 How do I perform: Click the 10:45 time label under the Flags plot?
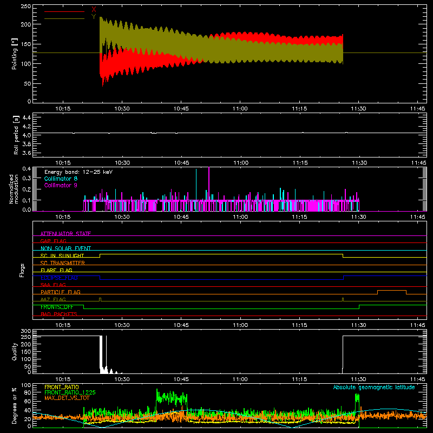point(181,325)
